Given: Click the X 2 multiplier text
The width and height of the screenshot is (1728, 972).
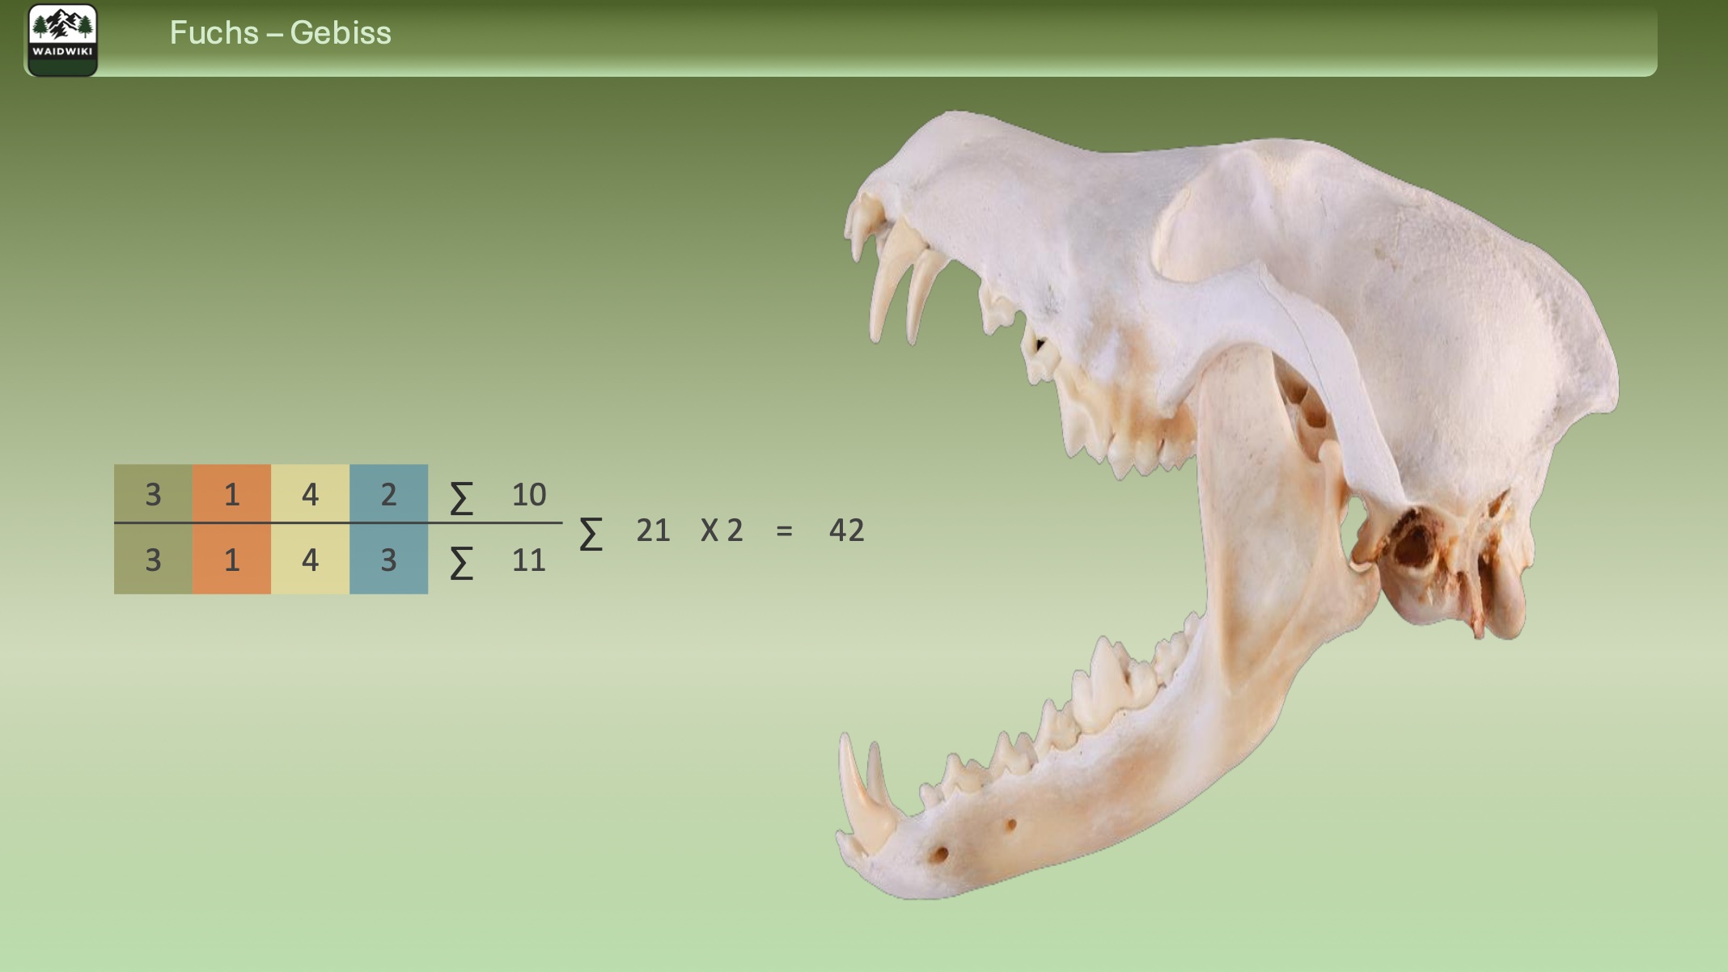Looking at the screenshot, I should pyautogui.click(x=722, y=530).
